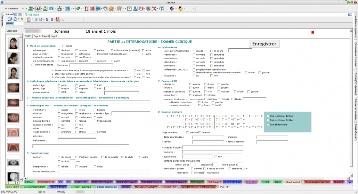358x194 pixels.
Task: Click the '<< Précédente' navigation button
Action: [11, 8]
